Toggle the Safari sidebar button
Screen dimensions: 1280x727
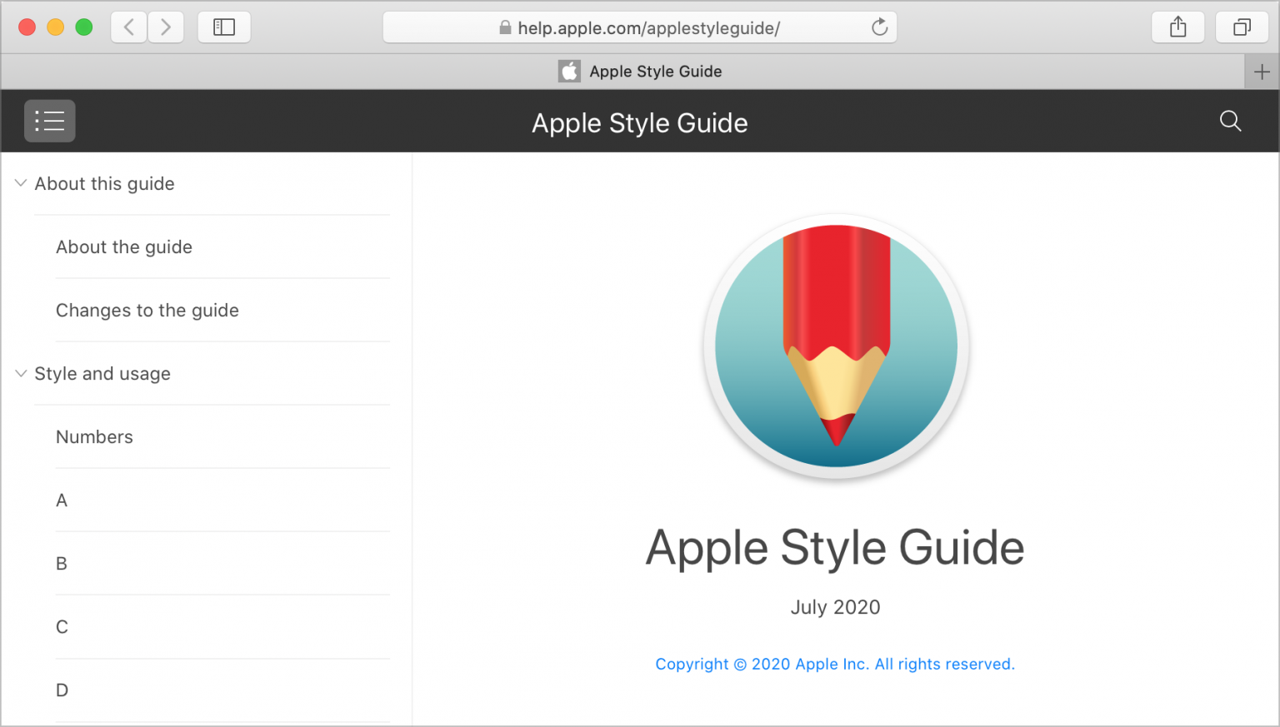(224, 27)
